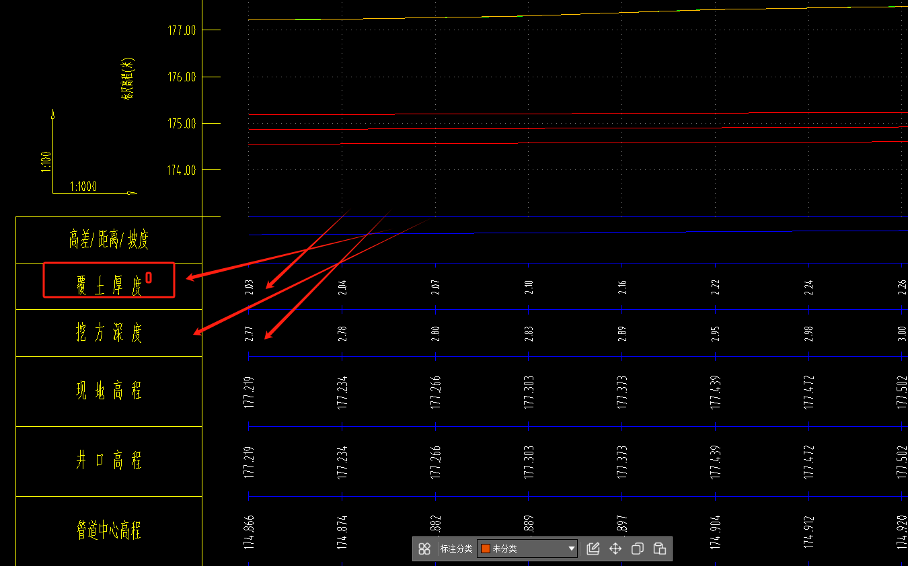Select pipe center elevation 174.912
Screen dimensions: 908x566
(809, 532)
